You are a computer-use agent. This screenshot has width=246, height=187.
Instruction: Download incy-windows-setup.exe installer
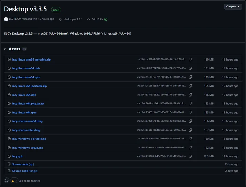(28, 148)
